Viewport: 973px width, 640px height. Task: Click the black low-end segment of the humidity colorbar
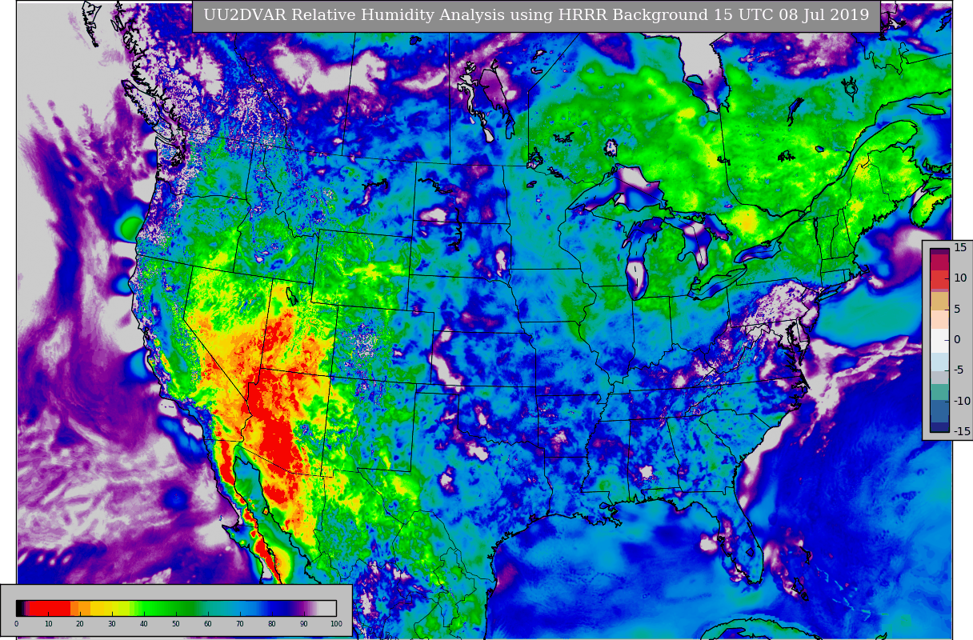point(18,608)
